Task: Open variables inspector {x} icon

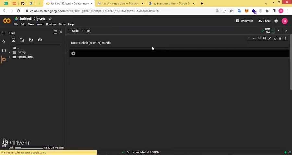Action: click(4, 50)
